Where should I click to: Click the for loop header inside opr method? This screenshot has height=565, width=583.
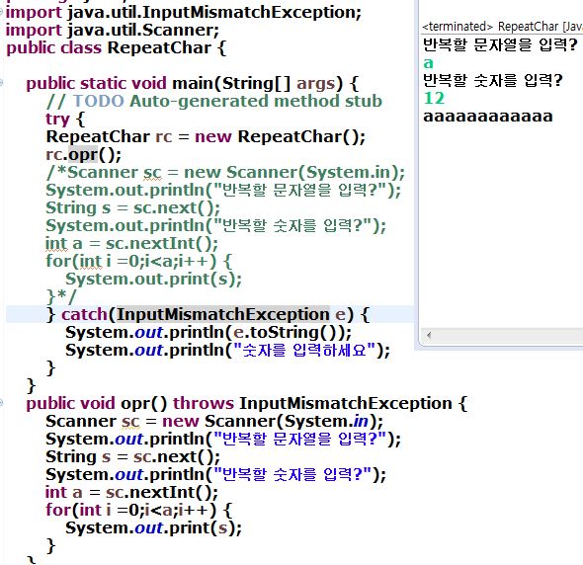tap(138, 510)
